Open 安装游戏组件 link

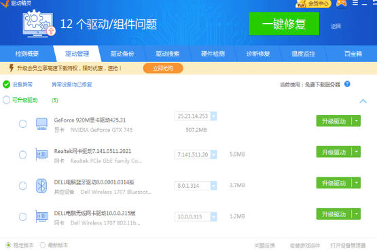tap(305, 246)
